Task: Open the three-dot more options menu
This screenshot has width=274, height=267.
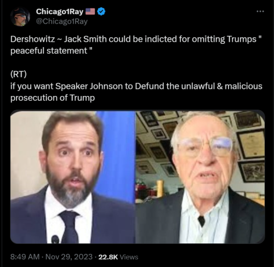Action: (x=260, y=12)
